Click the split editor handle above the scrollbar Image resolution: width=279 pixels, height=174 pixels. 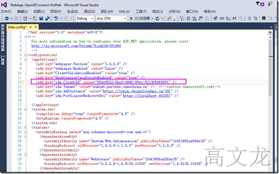click(270, 32)
